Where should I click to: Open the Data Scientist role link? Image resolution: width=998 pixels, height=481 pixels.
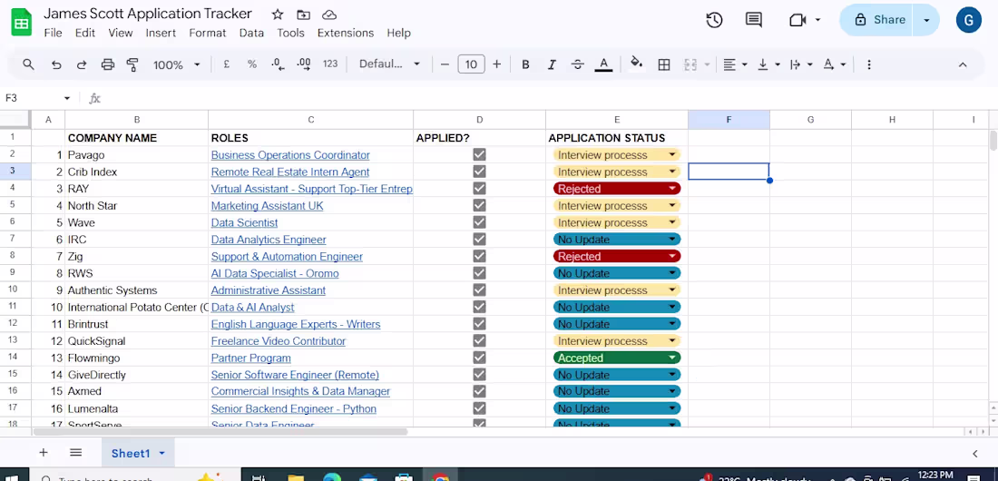click(244, 222)
